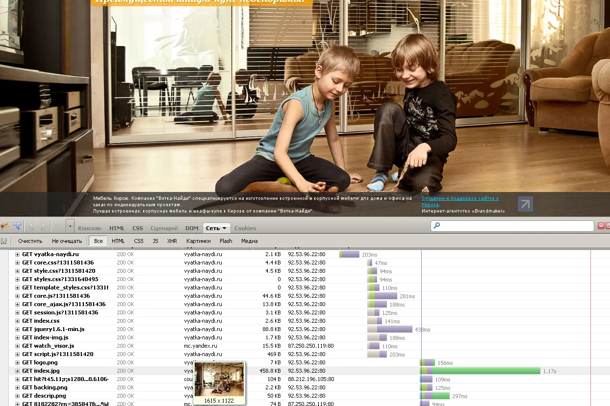Screen dimensions: 610x406
Task: Filter network requests by JS
Action: click(x=155, y=241)
